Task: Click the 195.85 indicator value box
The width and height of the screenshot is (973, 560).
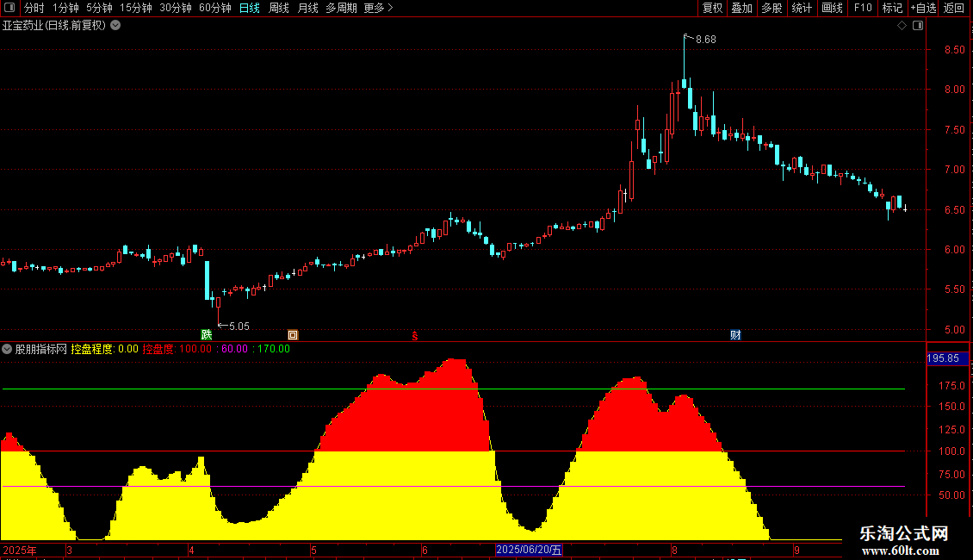Action: pyautogui.click(x=947, y=358)
